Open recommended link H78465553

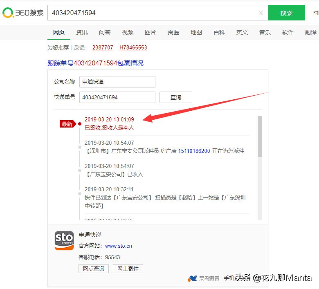(x=133, y=47)
